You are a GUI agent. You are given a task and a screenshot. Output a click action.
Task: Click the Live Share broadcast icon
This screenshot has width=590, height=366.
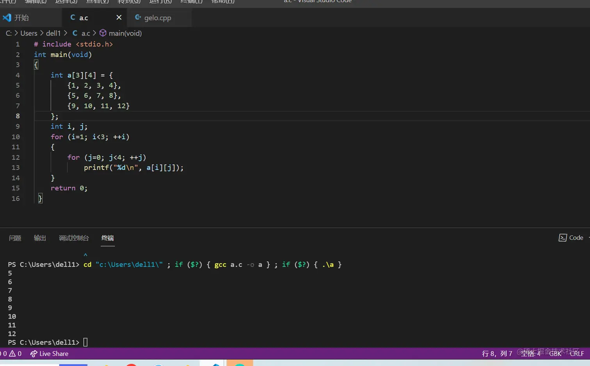click(x=34, y=354)
